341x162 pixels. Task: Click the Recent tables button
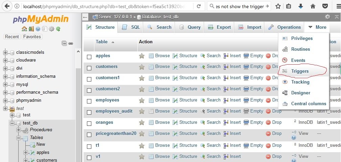coord(12,37)
